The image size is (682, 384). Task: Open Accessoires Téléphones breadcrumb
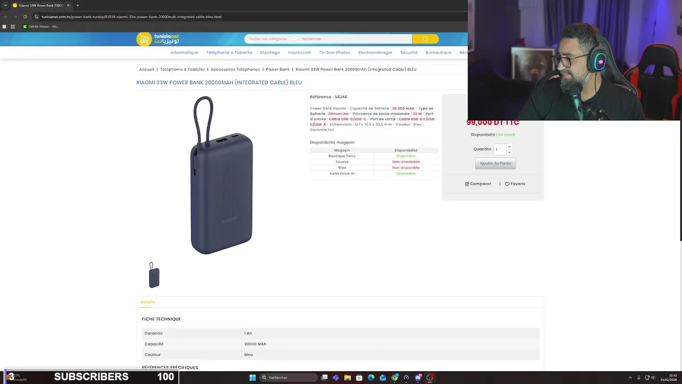235,69
